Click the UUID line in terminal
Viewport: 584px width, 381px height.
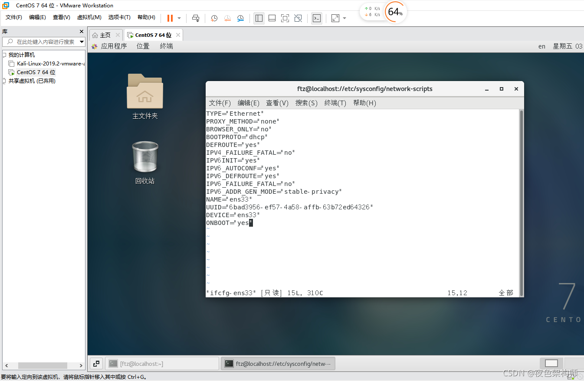coord(289,207)
